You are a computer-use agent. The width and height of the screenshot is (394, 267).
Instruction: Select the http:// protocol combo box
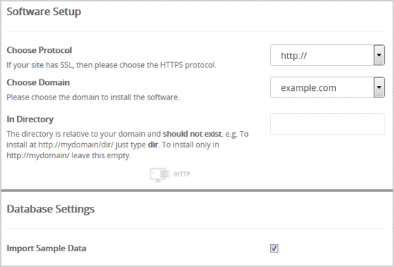tap(327, 55)
